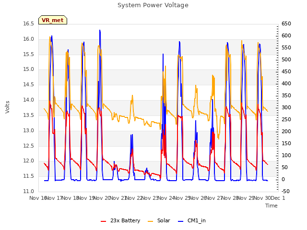Click the Nov 16 x-axis tick label
Image resolution: width=307 pixels, height=230 pixels.
click(x=38, y=198)
